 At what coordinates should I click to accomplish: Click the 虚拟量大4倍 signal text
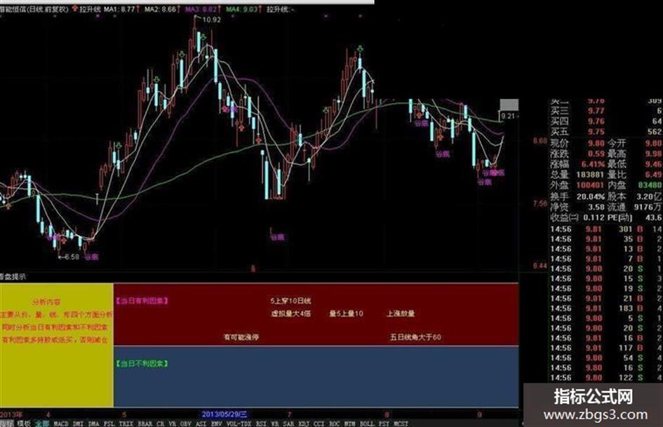[x=291, y=313]
